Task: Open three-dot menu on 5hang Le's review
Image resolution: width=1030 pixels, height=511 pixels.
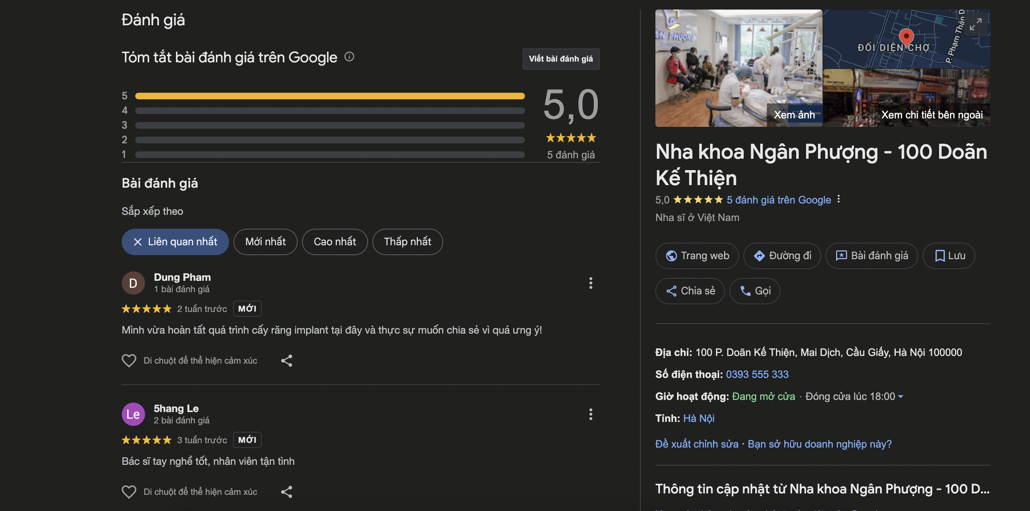Action: point(590,414)
